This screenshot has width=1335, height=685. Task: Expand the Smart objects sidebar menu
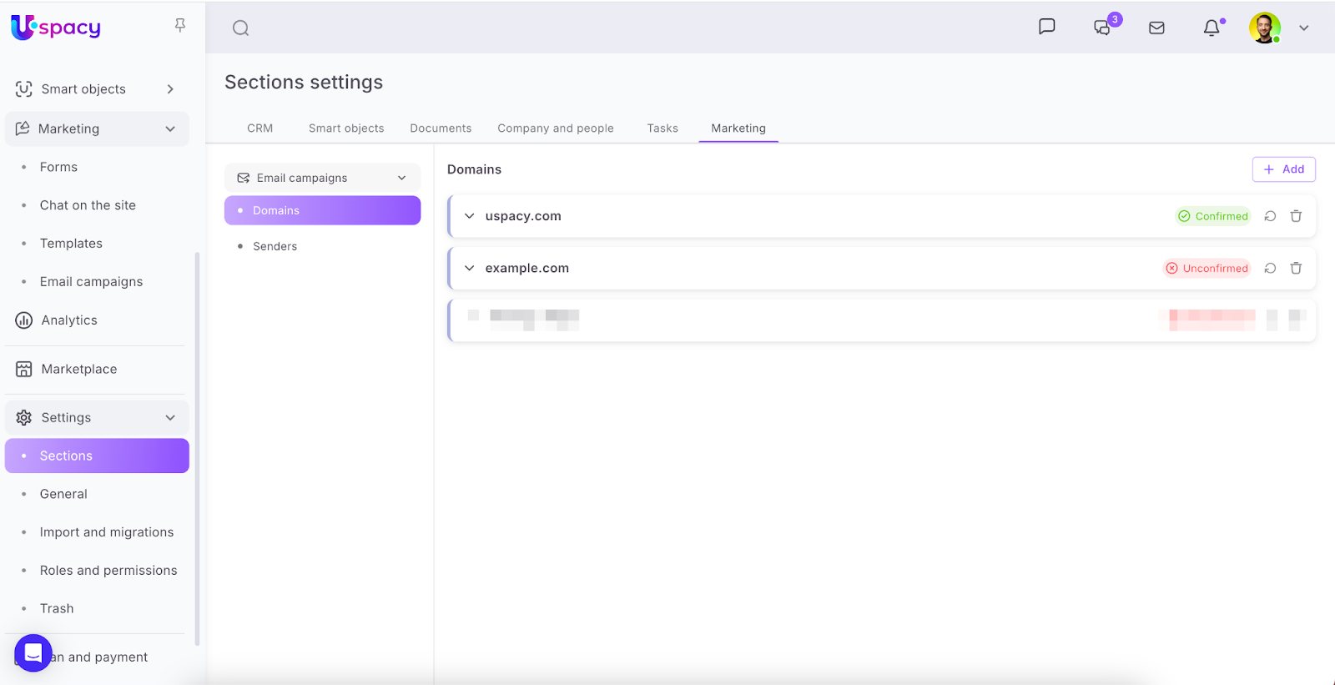click(x=170, y=89)
